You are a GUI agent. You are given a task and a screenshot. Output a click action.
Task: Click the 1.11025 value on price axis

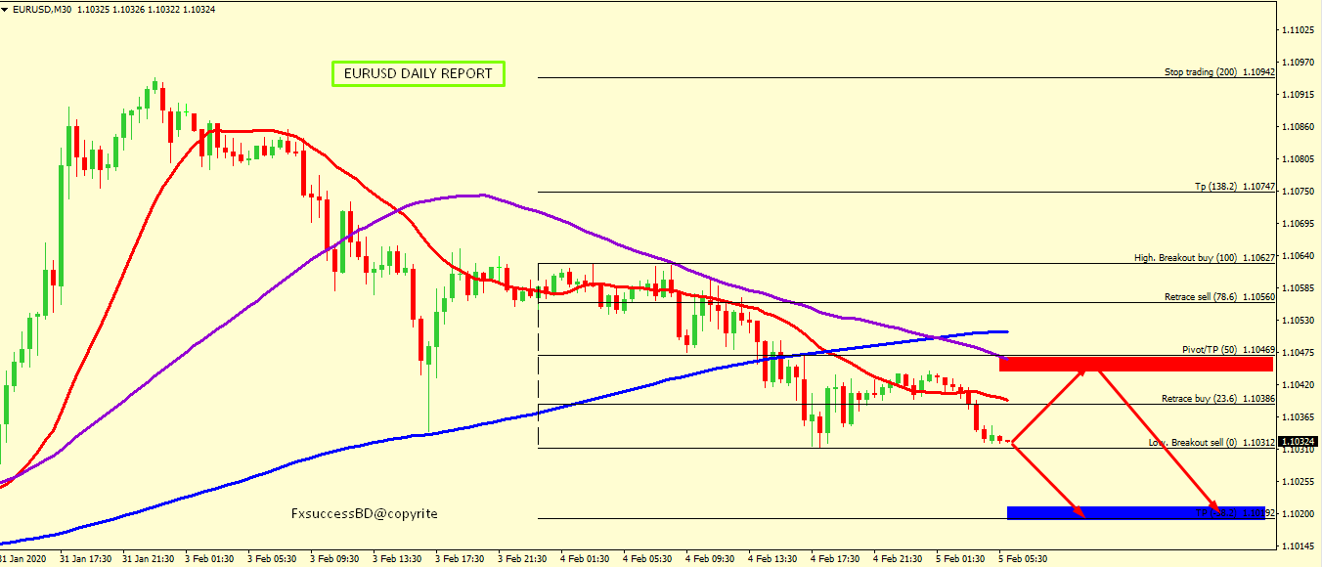pyautogui.click(x=1300, y=30)
